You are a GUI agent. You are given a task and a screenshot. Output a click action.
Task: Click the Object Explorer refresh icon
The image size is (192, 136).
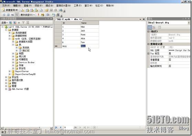(x=28, y=23)
